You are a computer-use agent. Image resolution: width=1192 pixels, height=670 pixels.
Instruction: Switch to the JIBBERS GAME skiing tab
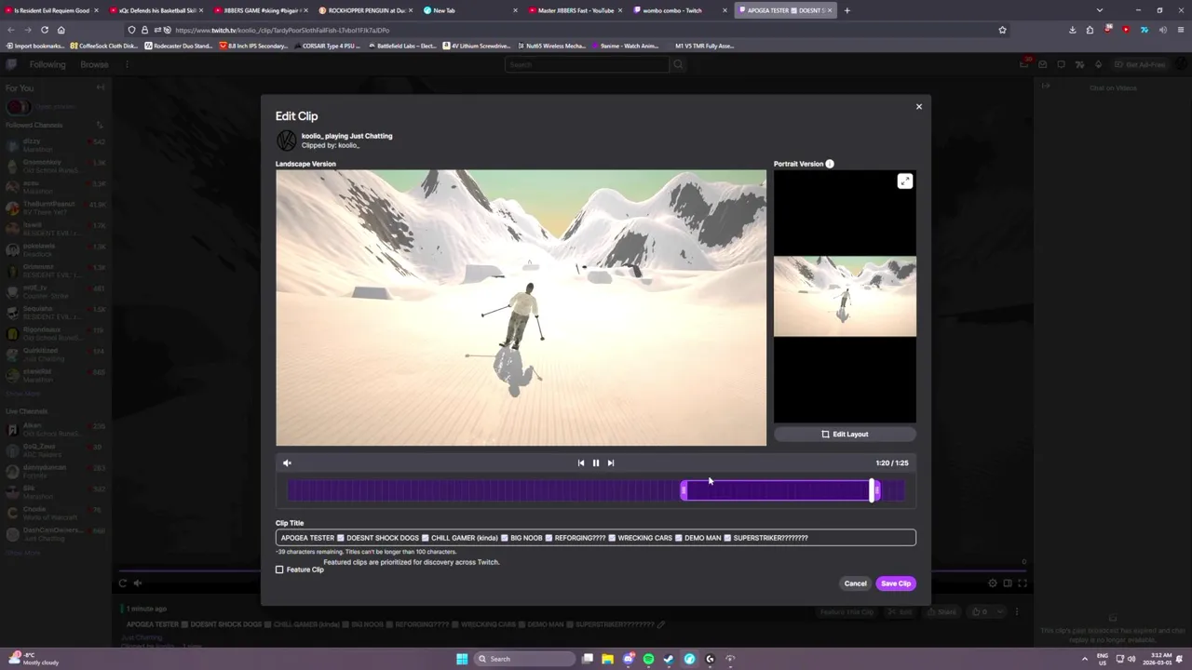click(x=260, y=10)
